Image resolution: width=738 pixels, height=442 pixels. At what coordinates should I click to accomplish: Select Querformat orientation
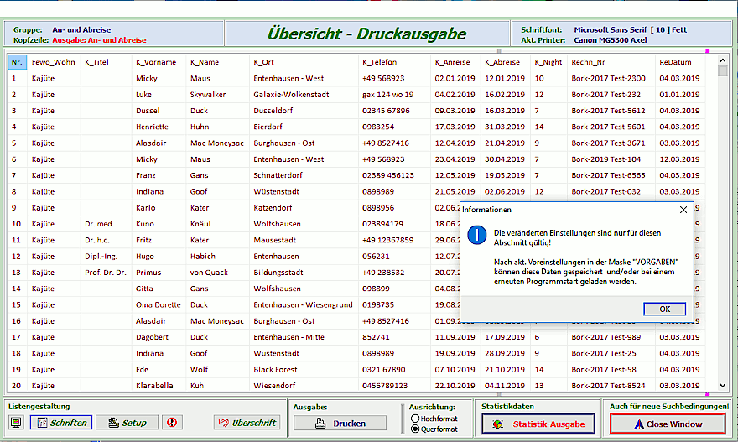(x=416, y=429)
